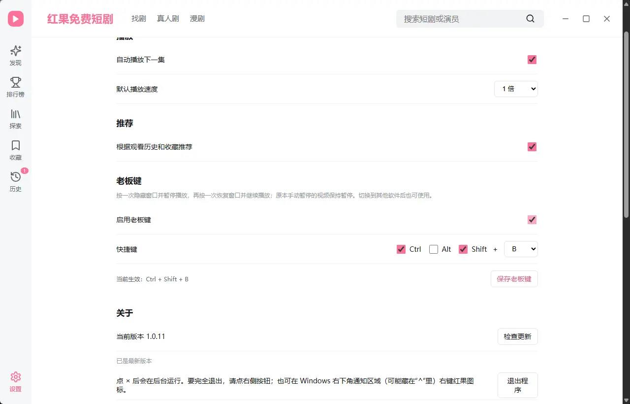Switch to the 真人剧 tab

click(168, 19)
